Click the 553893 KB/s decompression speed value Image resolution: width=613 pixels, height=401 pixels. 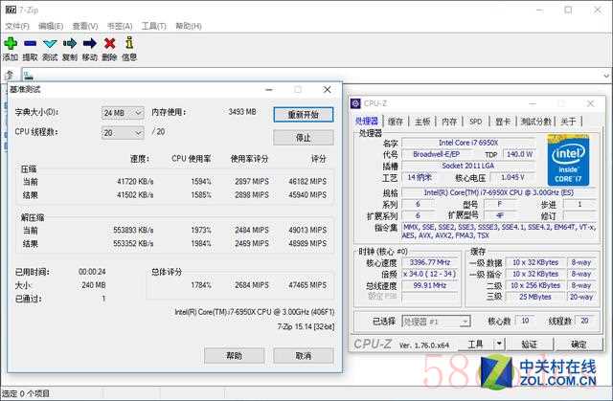point(133,230)
